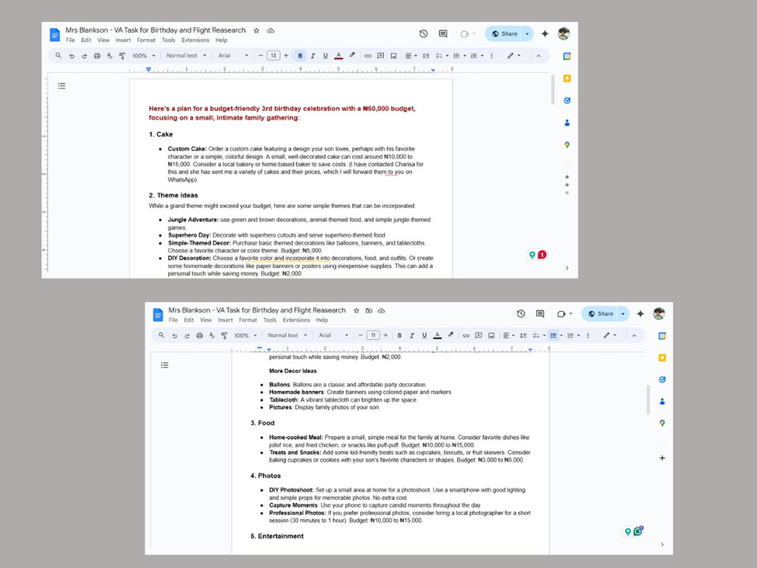Open document outline in bottom window
757x568 pixels.
pos(164,365)
